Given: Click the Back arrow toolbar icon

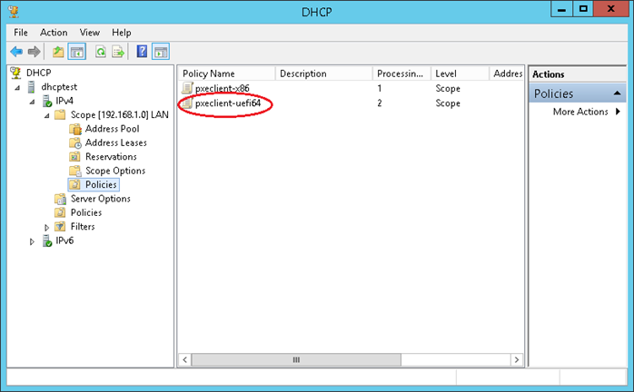Looking at the screenshot, I should (16, 52).
